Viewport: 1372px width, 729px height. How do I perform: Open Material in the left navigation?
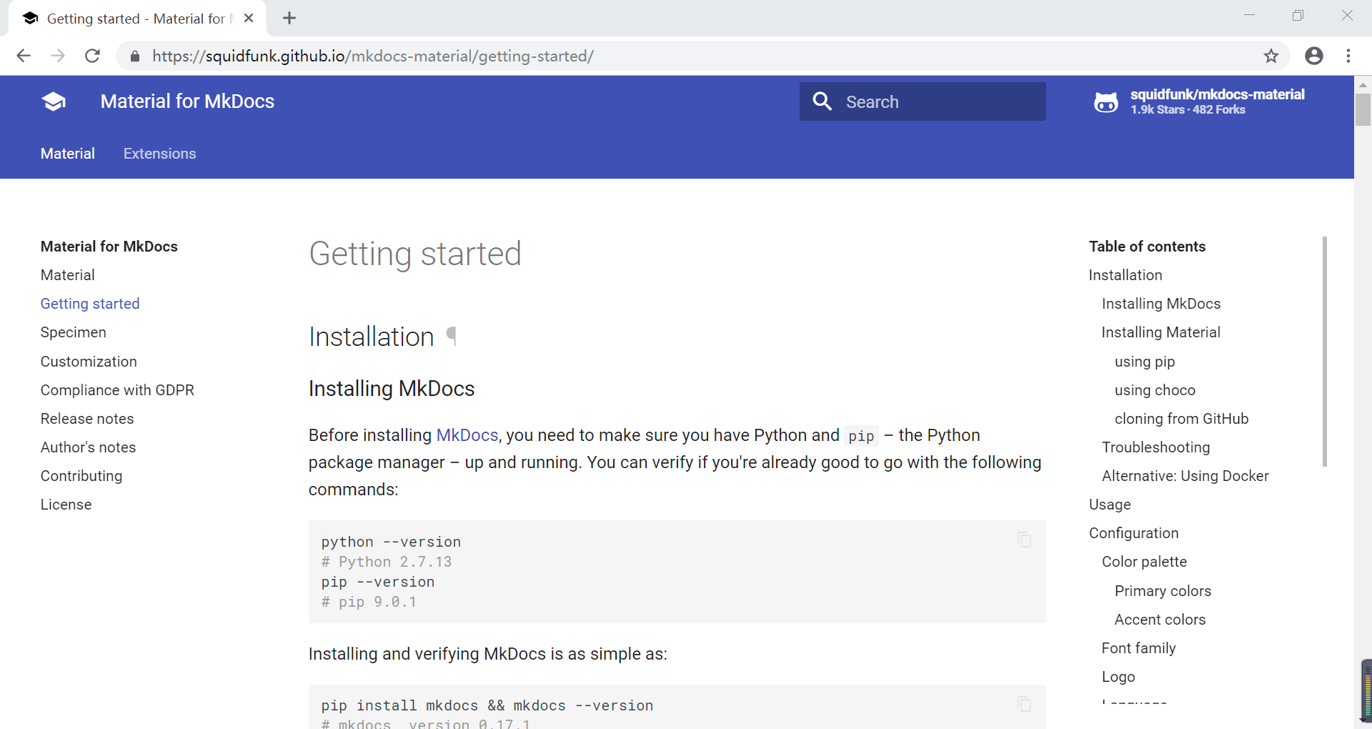[x=68, y=275]
